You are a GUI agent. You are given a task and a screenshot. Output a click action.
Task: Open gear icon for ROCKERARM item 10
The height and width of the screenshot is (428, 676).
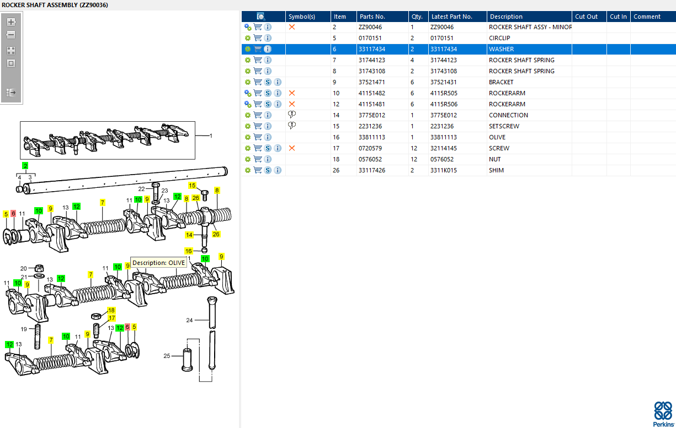coord(248,93)
